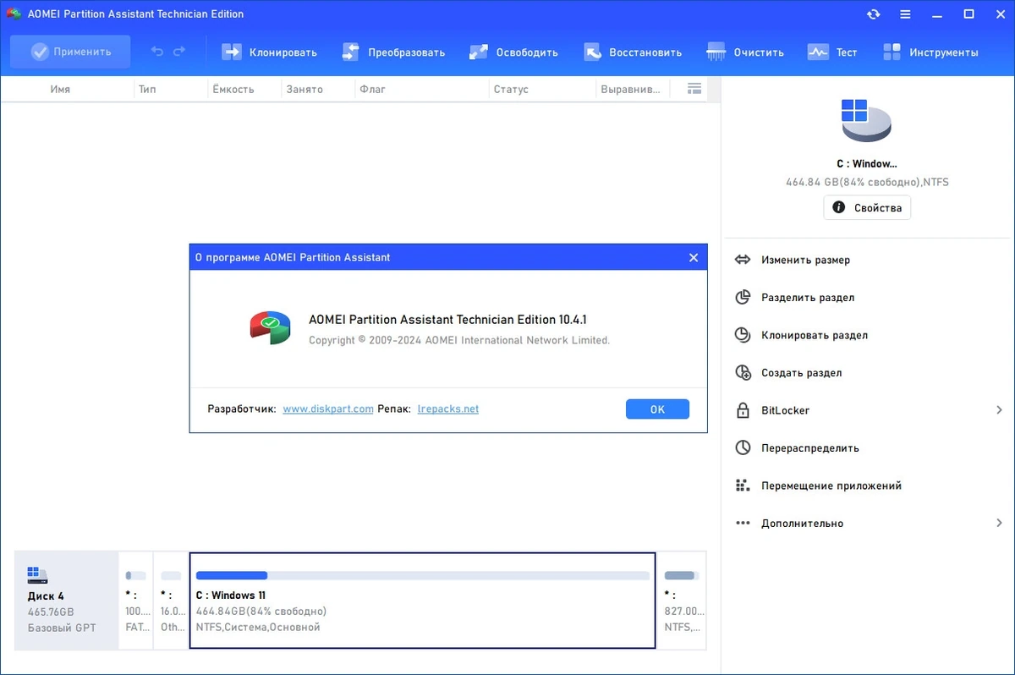The height and width of the screenshot is (675, 1015).
Task: Open the Инструменты toolbar menu
Action: coord(930,52)
